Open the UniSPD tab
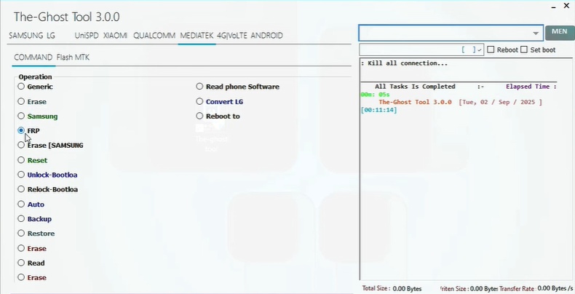Image resolution: width=575 pixels, height=294 pixels. click(87, 36)
